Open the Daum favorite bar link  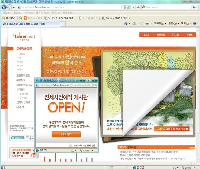point(116,18)
